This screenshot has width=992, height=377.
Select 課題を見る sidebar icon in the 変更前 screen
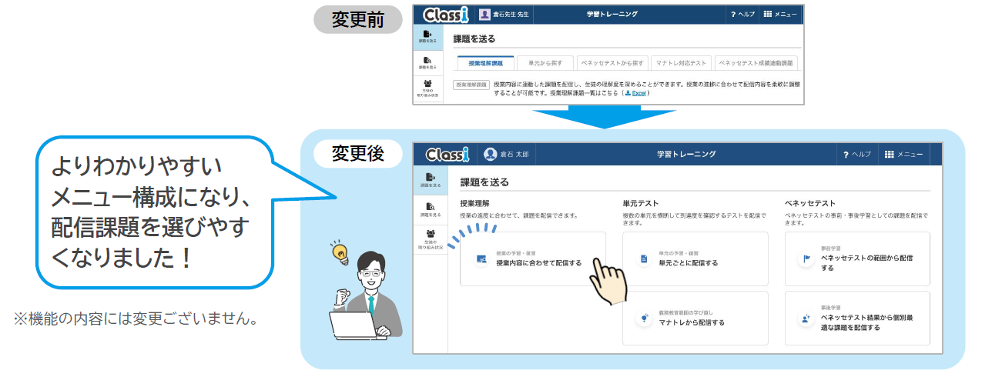click(428, 63)
